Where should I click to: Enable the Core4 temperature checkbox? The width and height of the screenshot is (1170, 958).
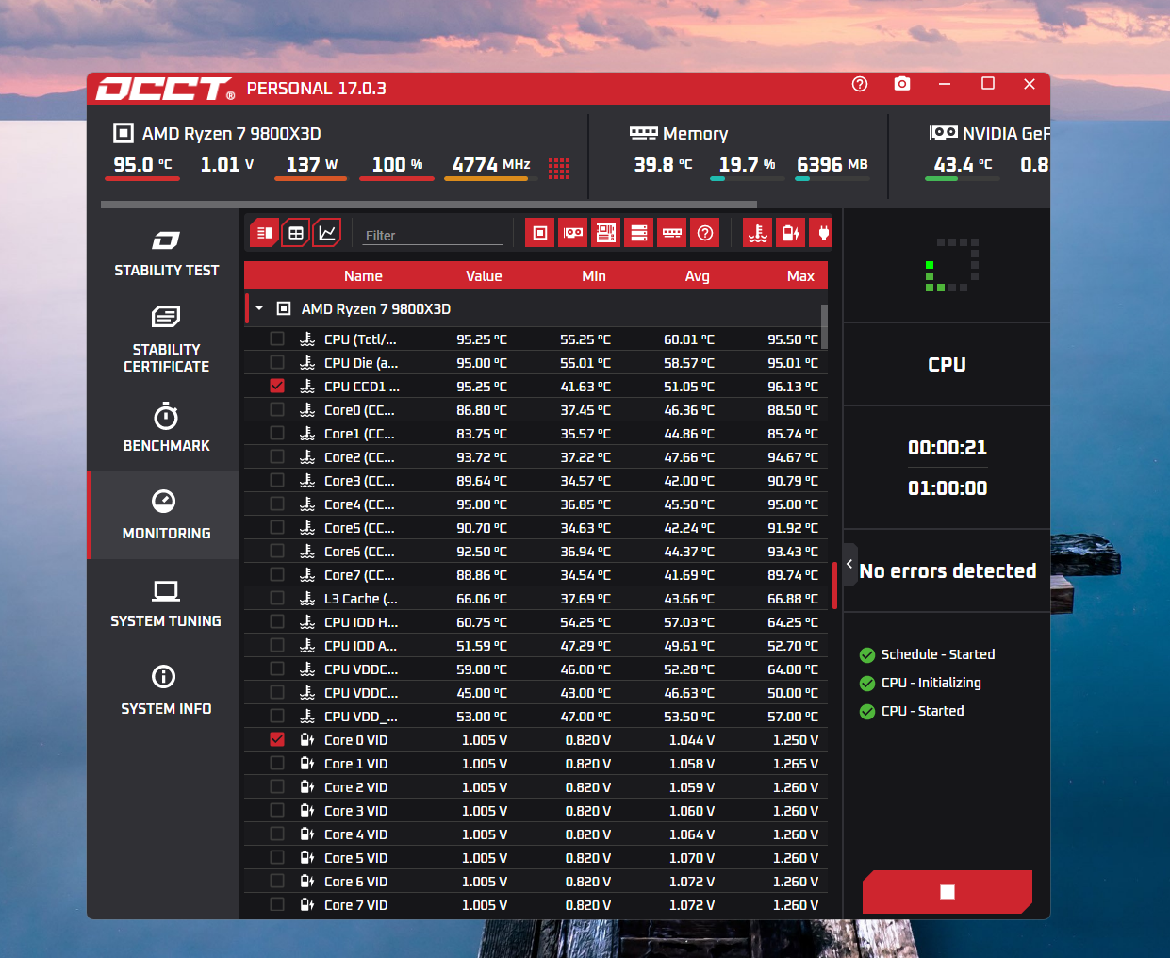[277, 504]
